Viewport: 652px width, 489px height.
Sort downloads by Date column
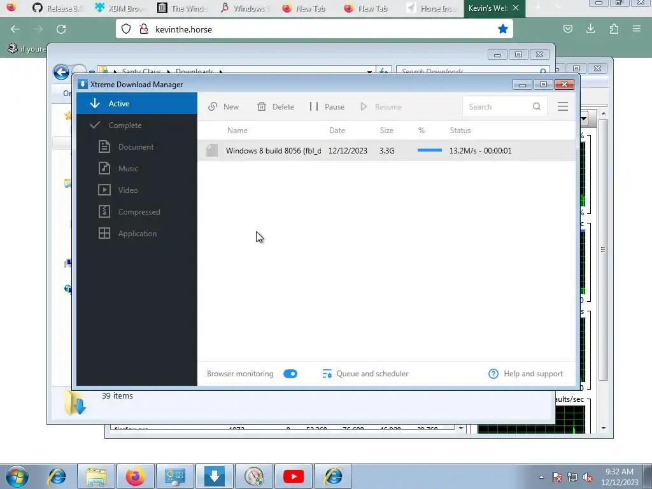tap(337, 131)
